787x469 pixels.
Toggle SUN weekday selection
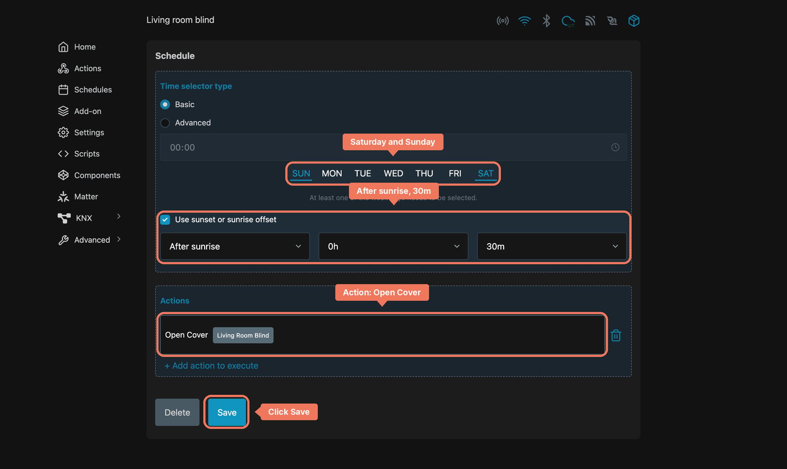tap(301, 173)
